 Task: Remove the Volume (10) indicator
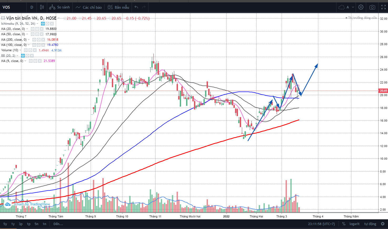click(x=35, y=50)
